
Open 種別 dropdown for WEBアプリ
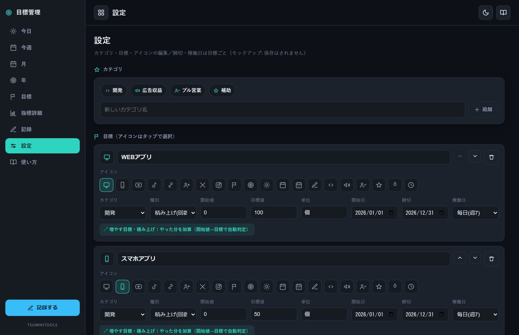[x=173, y=213]
